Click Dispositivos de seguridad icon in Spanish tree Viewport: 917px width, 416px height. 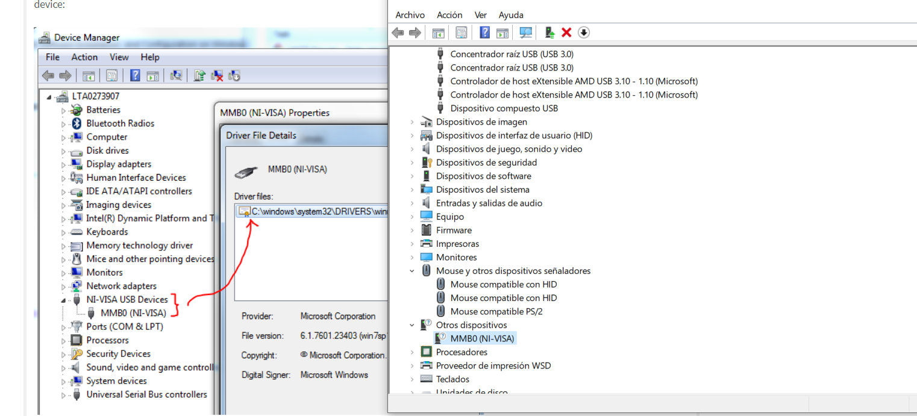point(427,163)
